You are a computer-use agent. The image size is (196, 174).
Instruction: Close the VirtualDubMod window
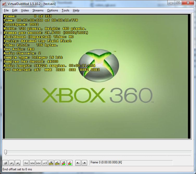click(x=188, y=3)
